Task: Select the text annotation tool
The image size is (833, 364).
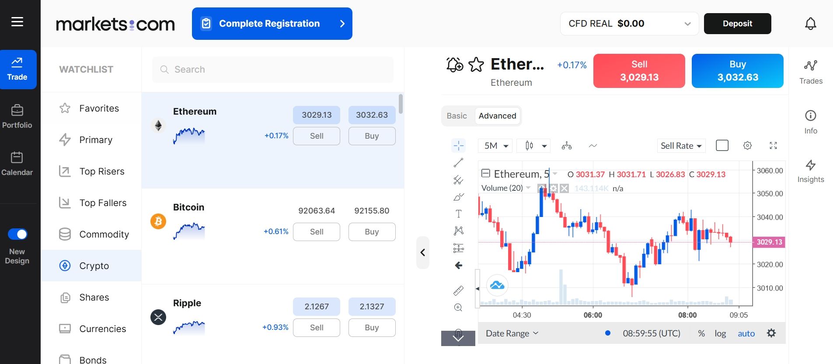Action: 458,213
